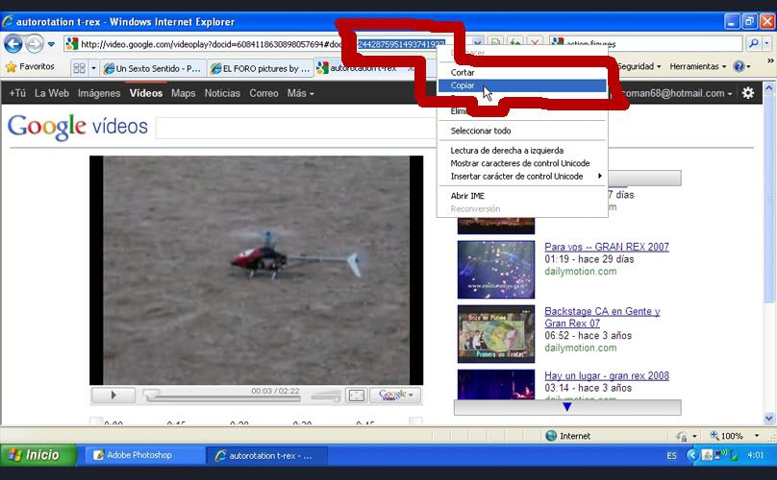Click the Google vídeos search box
This screenshot has height=480, width=777.
pos(296,128)
